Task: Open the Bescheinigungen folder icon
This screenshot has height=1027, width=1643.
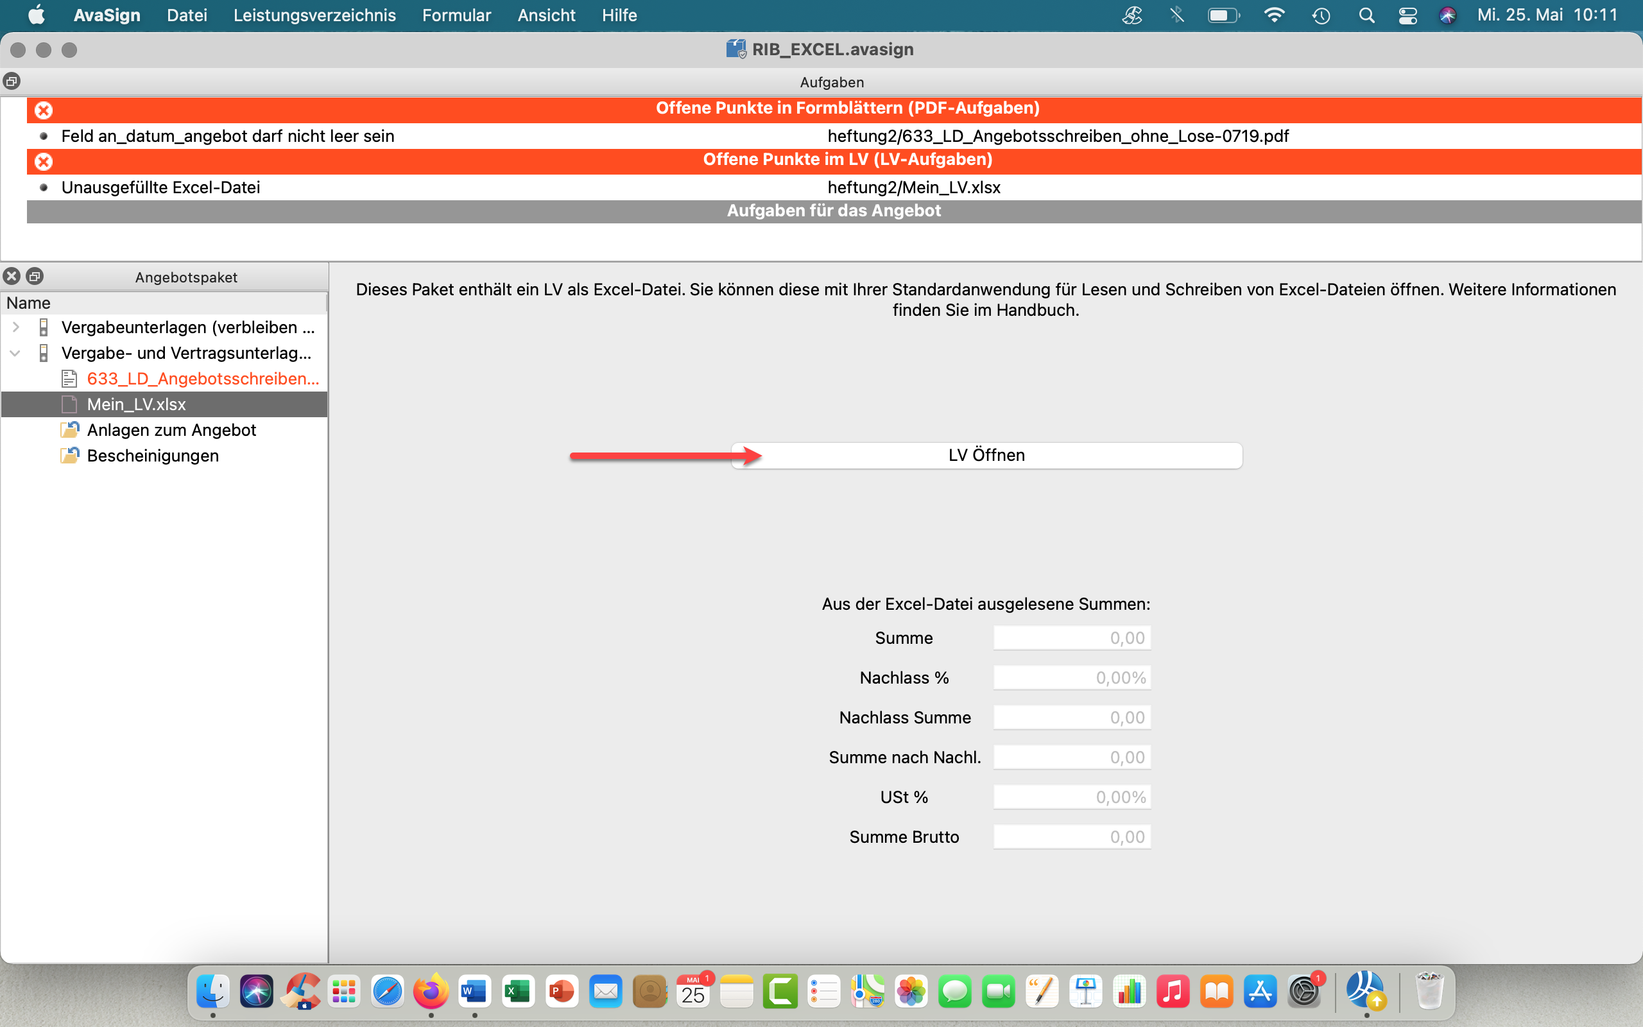Action: [x=70, y=455]
